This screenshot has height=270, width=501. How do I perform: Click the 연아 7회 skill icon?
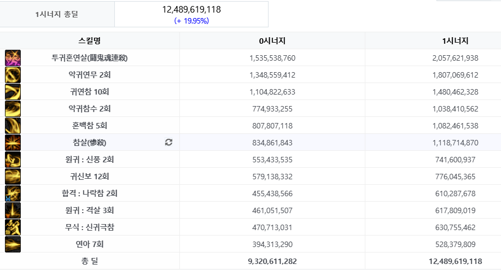pos(13,244)
